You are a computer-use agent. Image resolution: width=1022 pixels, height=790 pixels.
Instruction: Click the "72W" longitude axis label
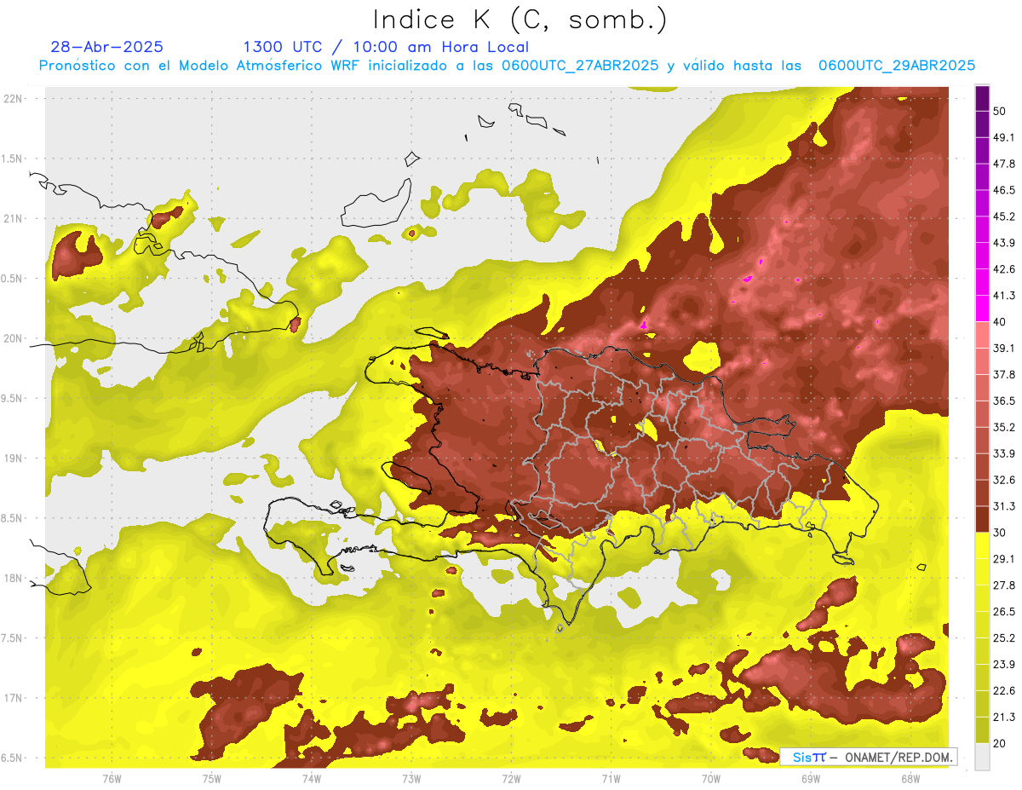click(511, 778)
